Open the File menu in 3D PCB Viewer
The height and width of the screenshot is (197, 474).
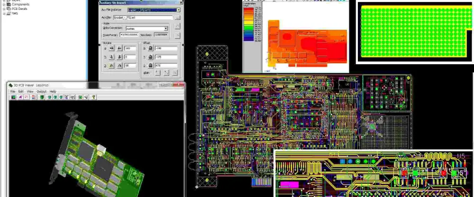13,91
